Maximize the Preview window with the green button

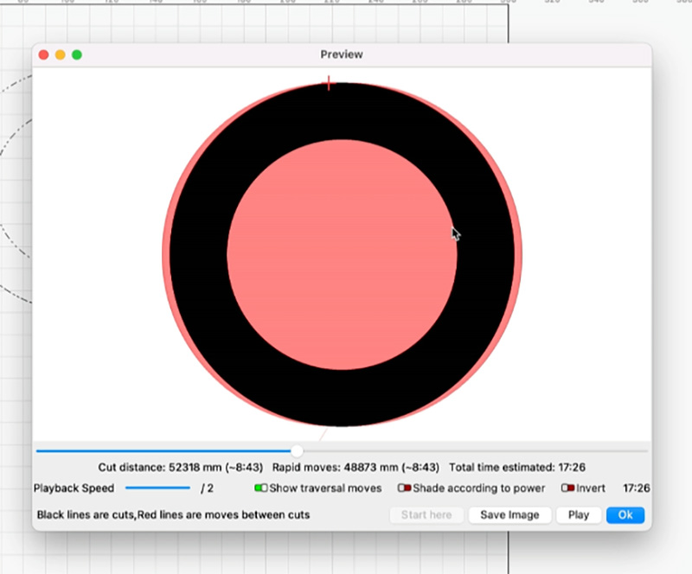coord(77,54)
